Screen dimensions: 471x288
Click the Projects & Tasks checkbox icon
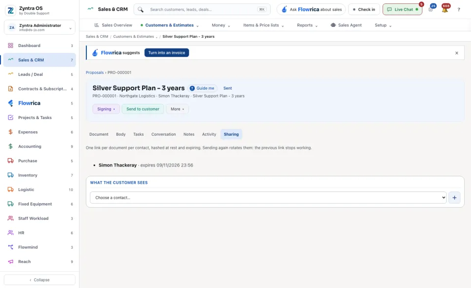(10, 118)
